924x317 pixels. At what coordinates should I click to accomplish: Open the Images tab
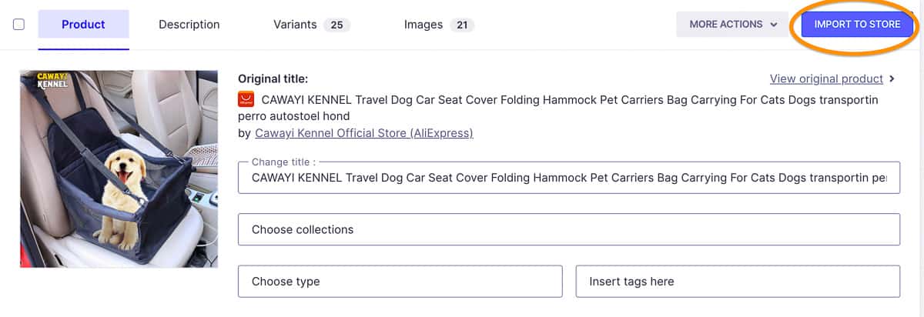(423, 25)
